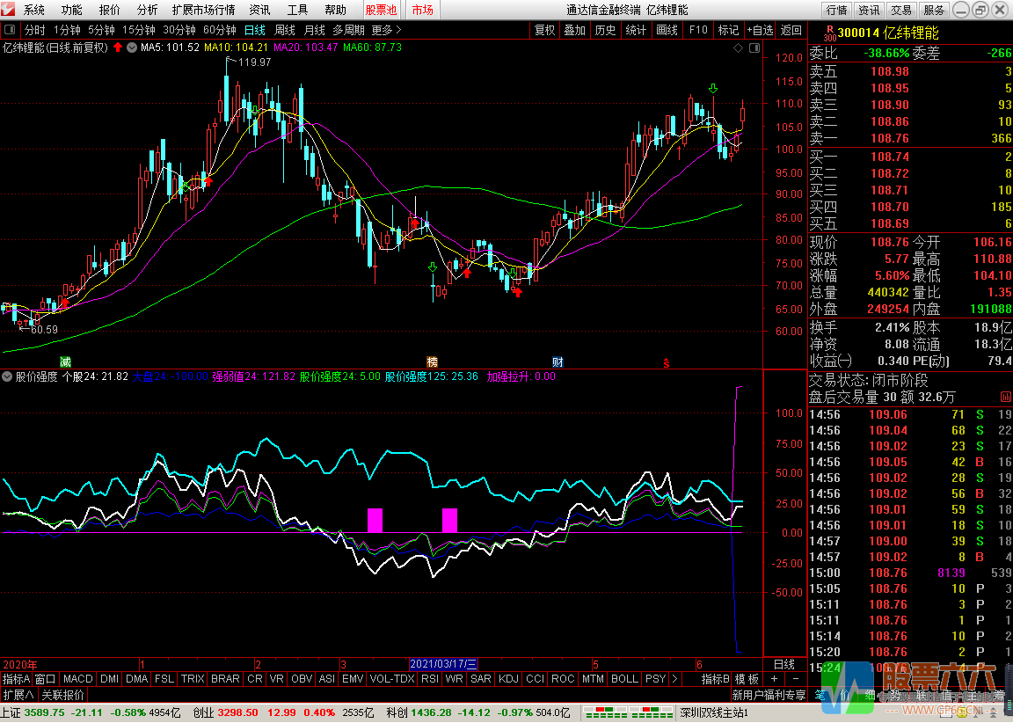Click the 榜 marker icon on the timeline
This screenshot has width=1013, height=723.
pos(433,361)
